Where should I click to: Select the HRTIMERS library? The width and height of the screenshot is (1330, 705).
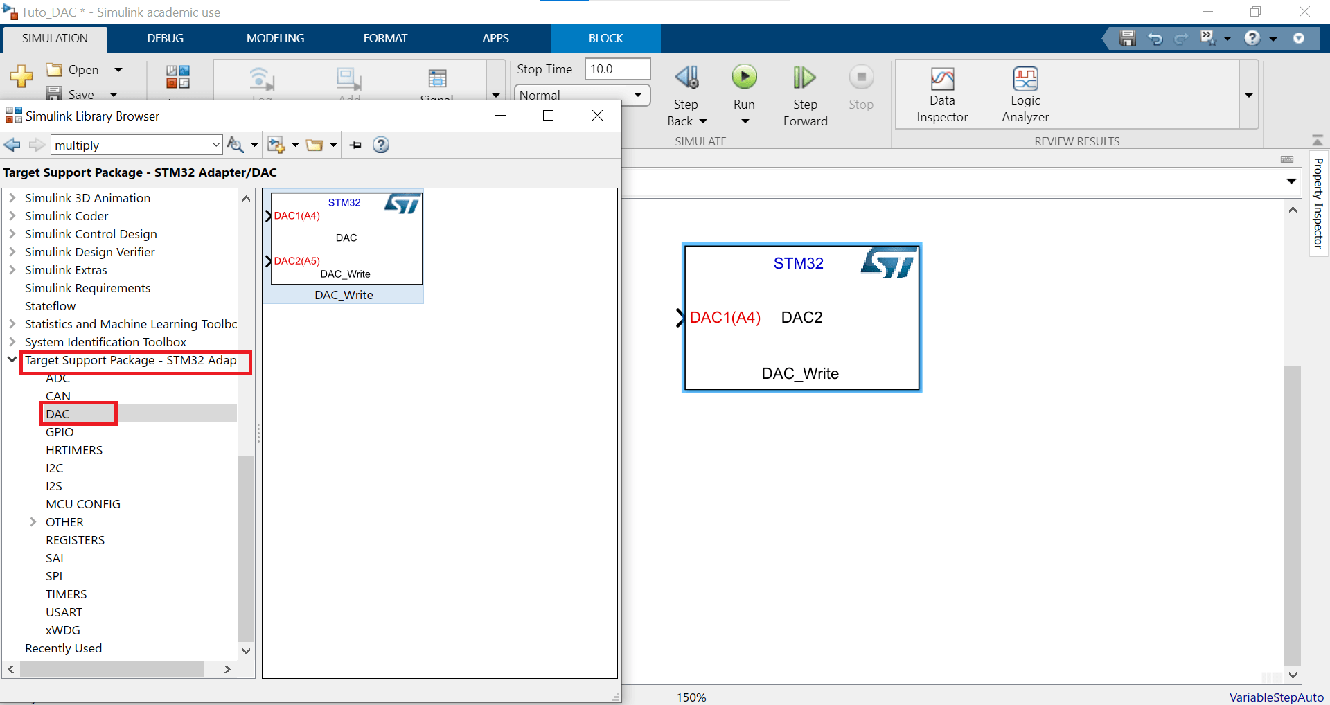tap(74, 450)
